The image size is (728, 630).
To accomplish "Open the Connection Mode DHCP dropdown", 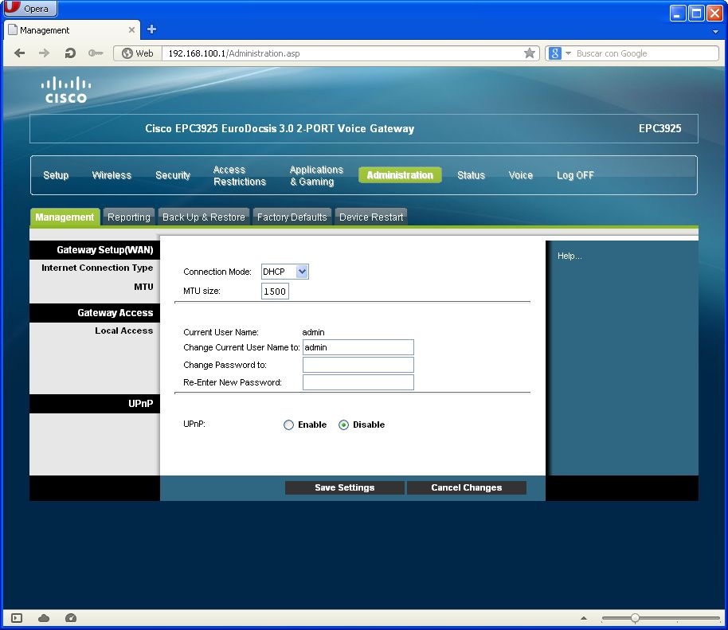I will 284,272.
